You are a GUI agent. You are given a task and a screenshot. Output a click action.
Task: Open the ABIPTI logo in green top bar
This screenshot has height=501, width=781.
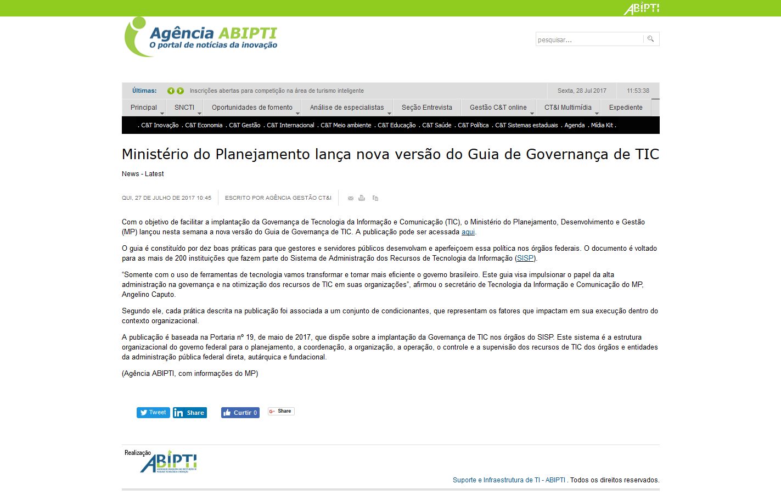coord(641,8)
